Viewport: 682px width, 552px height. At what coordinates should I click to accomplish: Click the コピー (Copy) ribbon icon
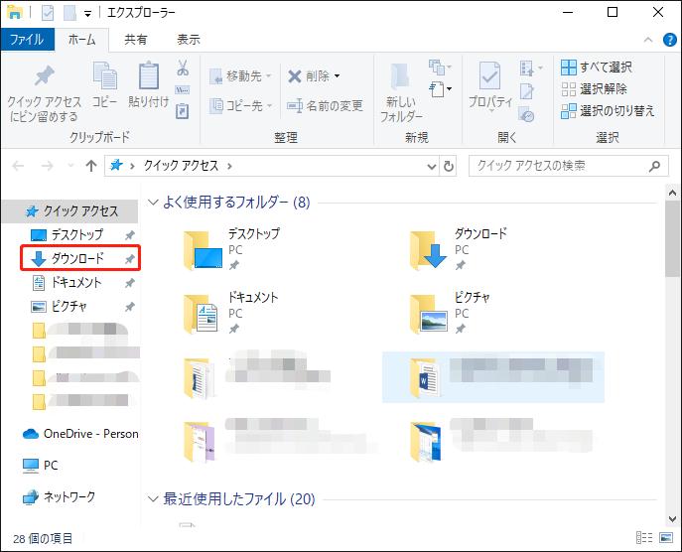[105, 75]
